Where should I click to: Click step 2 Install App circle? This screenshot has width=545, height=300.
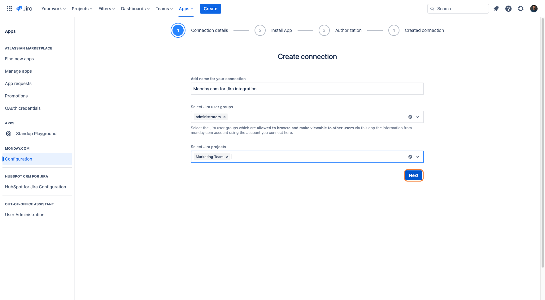tap(260, 30)
